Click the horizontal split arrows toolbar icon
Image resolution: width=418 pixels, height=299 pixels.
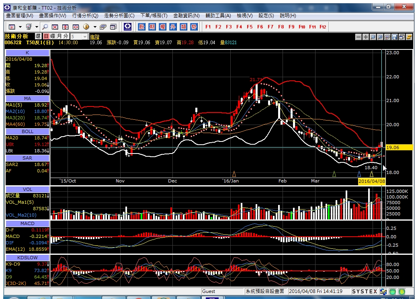76,27
